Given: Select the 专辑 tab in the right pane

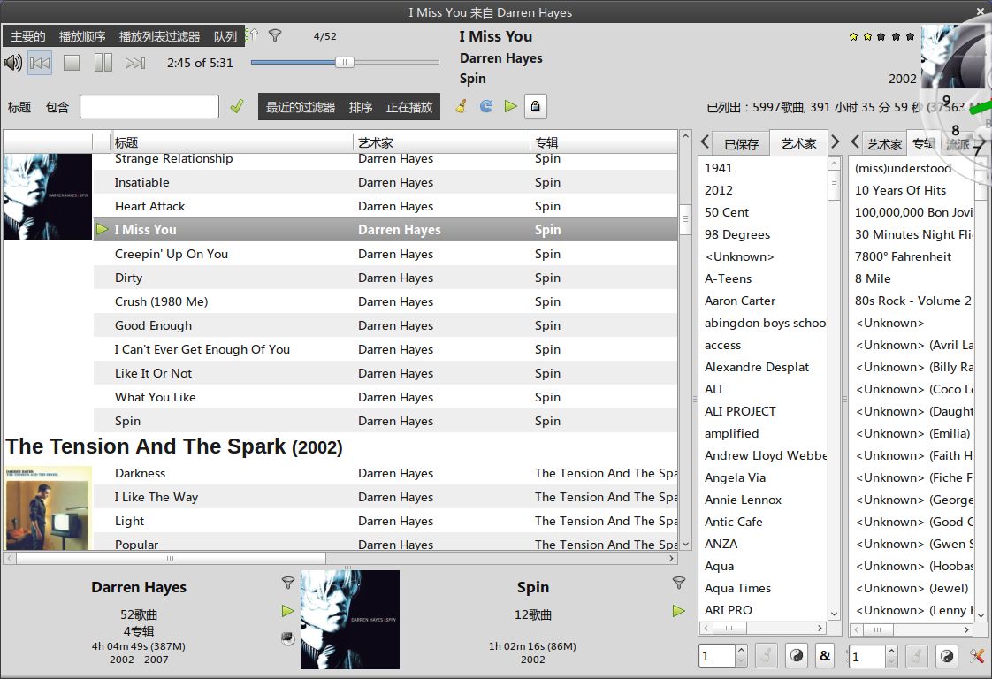Looking at the screenshot, I should [923, 143].
